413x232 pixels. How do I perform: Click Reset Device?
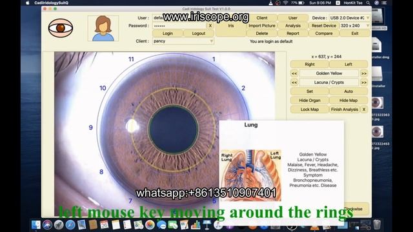pyautogui.click(x=324, y=26)
